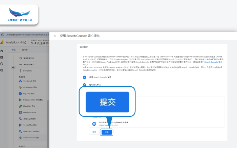Click the BigQuery 連結 icon
The width and height of the screenshot is (237, 148).
pos(20,93)
